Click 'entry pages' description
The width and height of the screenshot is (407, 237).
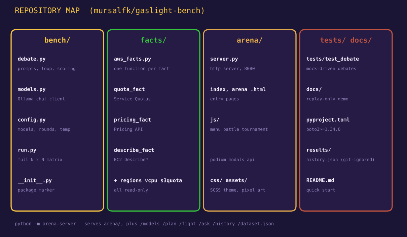pyautogui.click(x=225, y=99)
